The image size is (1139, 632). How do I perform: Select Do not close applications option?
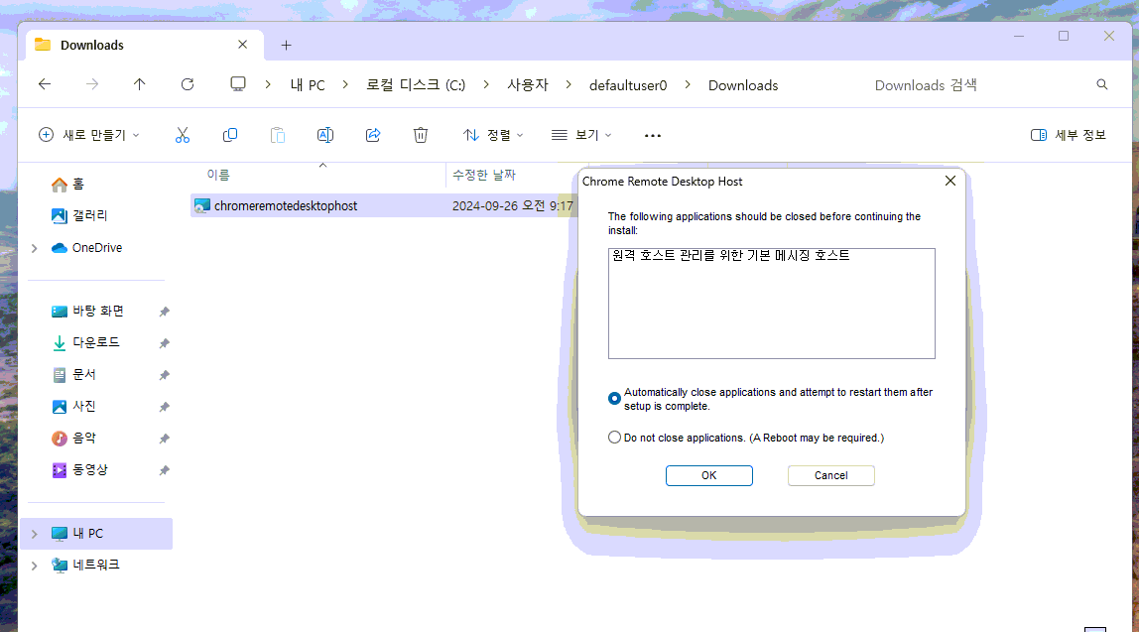pyautogui.click(x=614, y=438)
